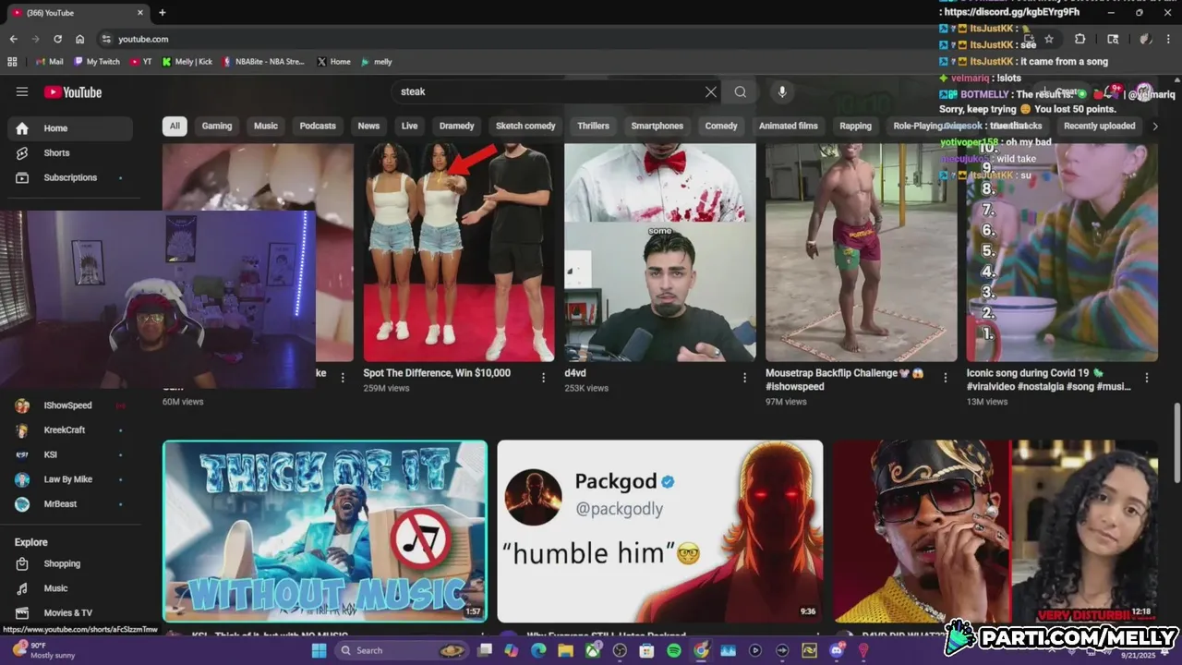Open IShowSpeed channel in subscriptions list
Image resolution: width=1182 pixels, height=665 pixels.
click(x=70, y=405)
